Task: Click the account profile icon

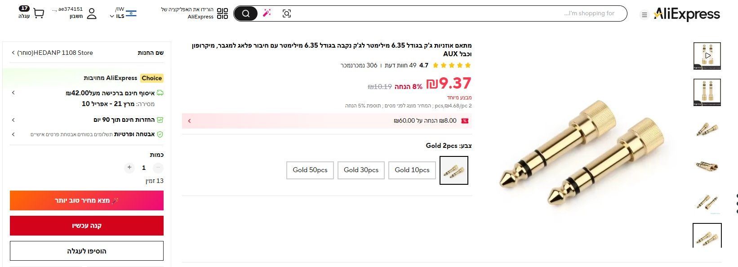Action: click(93, 13)
